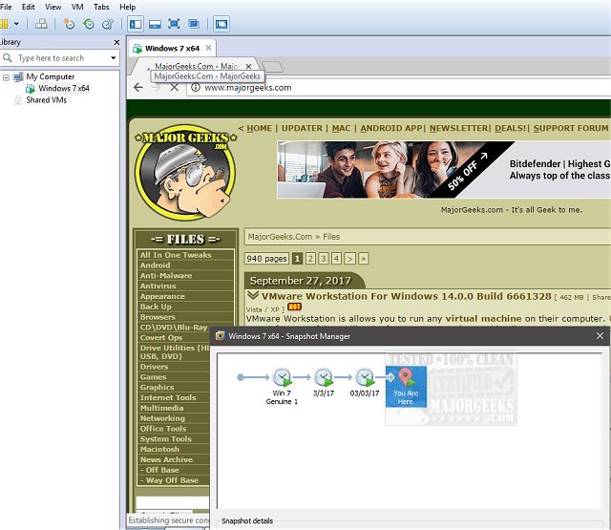Open the Edit menu
The image size is (611, 530).
pyautogui.click(x=28, y=7)
